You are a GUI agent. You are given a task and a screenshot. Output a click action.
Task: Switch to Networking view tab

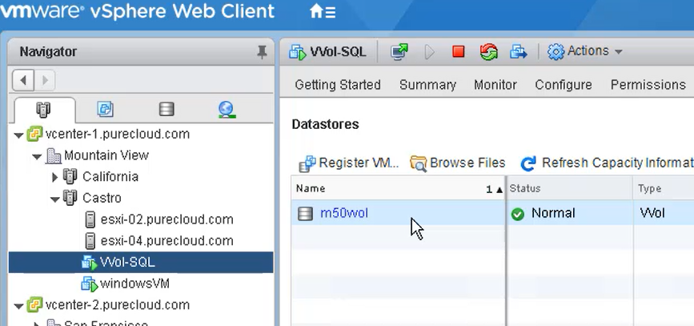coord(227,110)
